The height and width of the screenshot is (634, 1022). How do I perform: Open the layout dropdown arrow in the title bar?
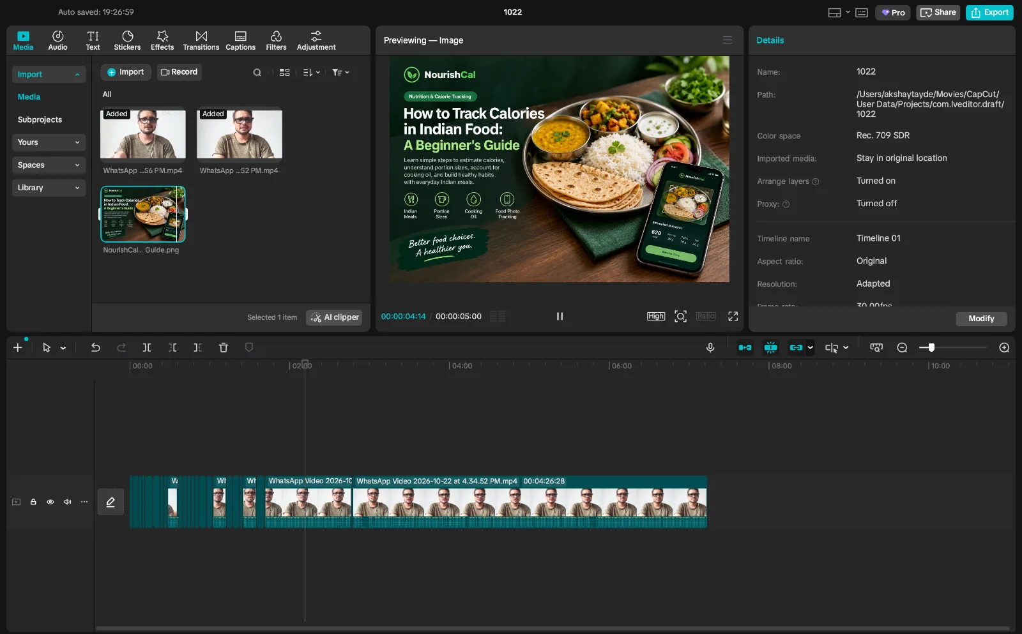click(x=848, y=12)
